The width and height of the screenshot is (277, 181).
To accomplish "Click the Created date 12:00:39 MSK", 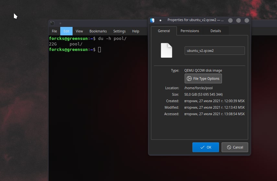I will click(x=214, y=101).
